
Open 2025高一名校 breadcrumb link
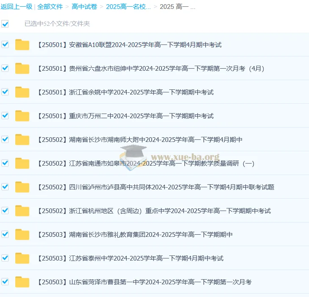click(128, 7)
